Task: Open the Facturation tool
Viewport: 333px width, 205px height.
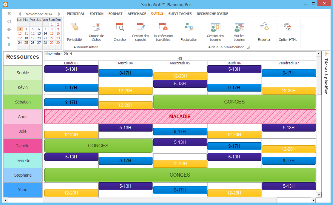Action: click(x=189, y=32)
